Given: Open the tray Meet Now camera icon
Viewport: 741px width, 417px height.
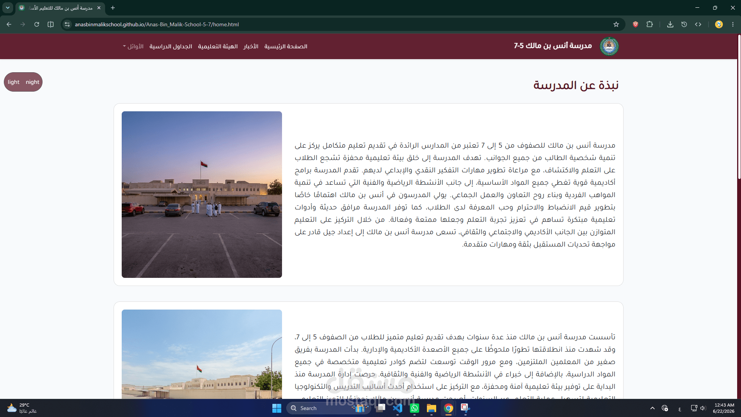Looking at the screenshot, I should tap(665, 408).
